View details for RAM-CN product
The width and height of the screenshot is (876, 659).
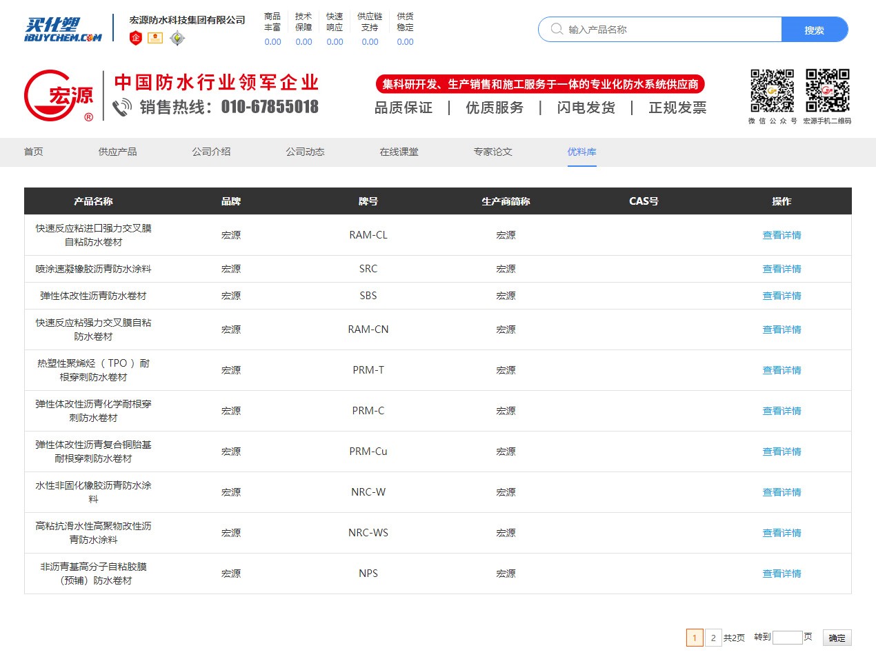[x=782, y=329]
